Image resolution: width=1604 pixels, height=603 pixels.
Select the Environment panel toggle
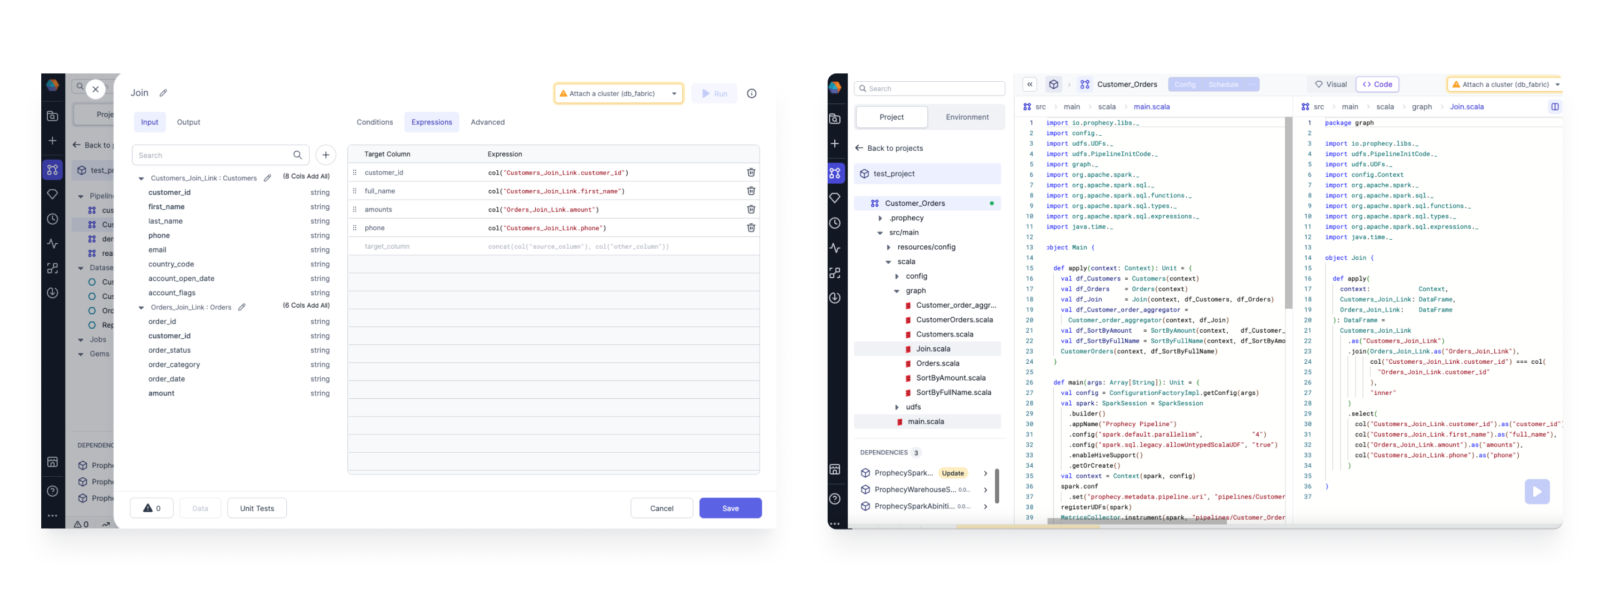tap(966, 117)
